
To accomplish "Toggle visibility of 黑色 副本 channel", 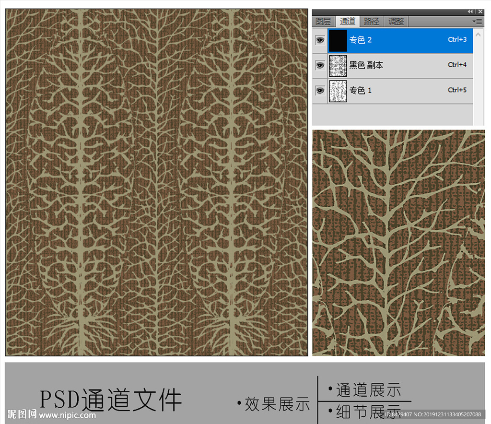I will pos(320,65).
